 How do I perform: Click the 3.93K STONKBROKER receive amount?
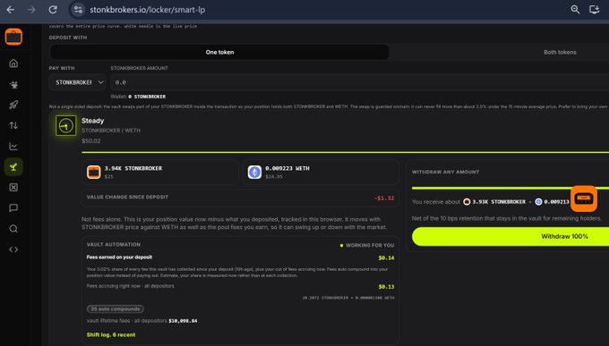tap(499, 202)
